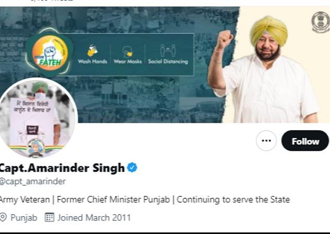
Task: Click the calendar icon beside Joined
Action: pyautogui.click(x=50, y=217)
